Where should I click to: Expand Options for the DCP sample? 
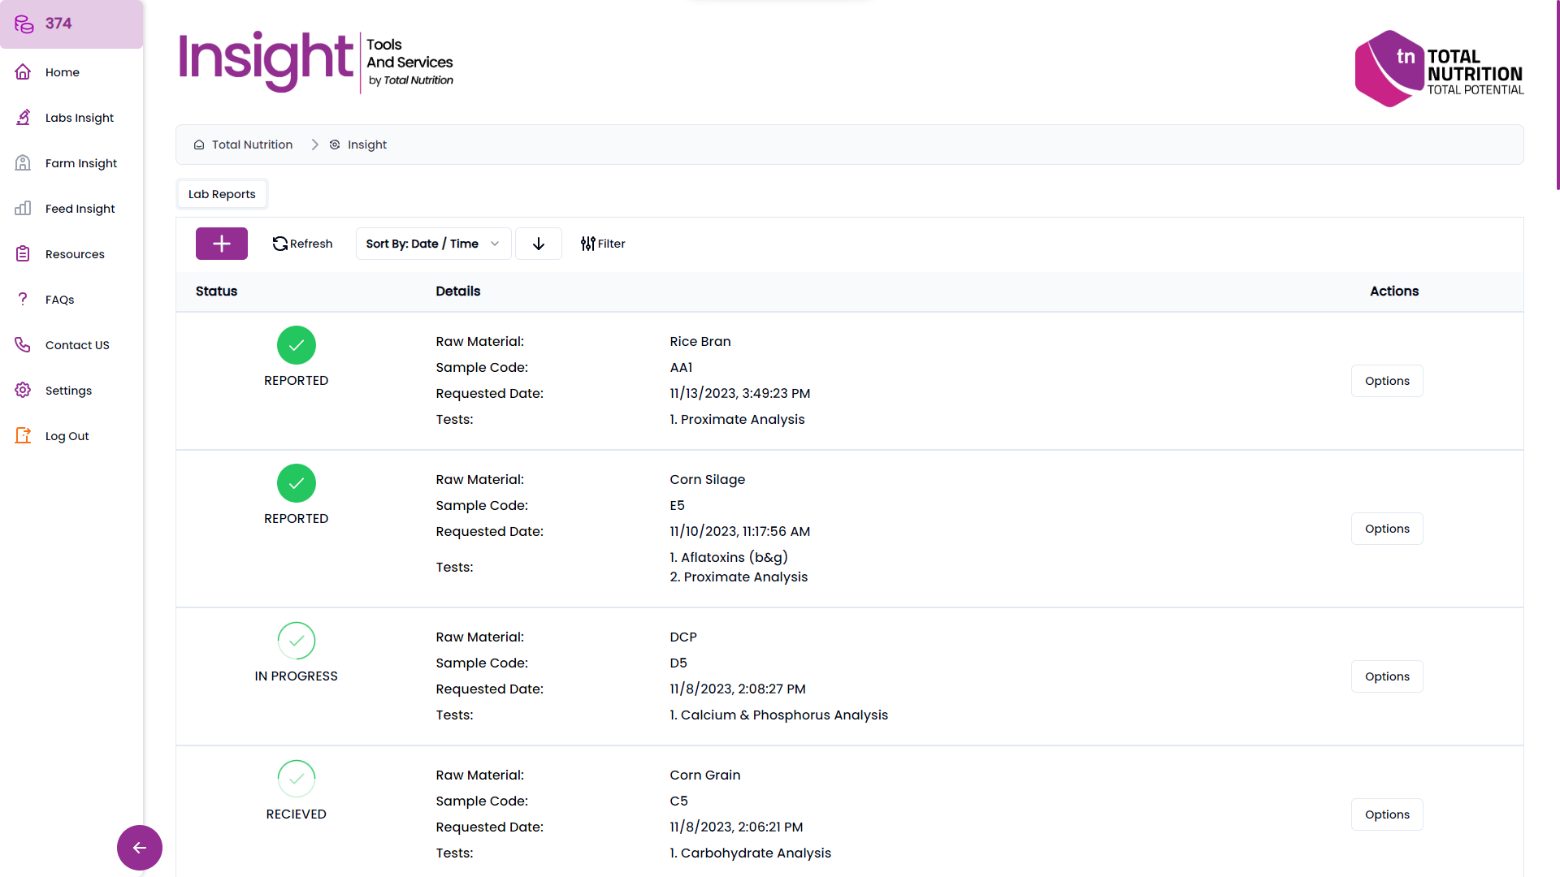coord(1386,676)
